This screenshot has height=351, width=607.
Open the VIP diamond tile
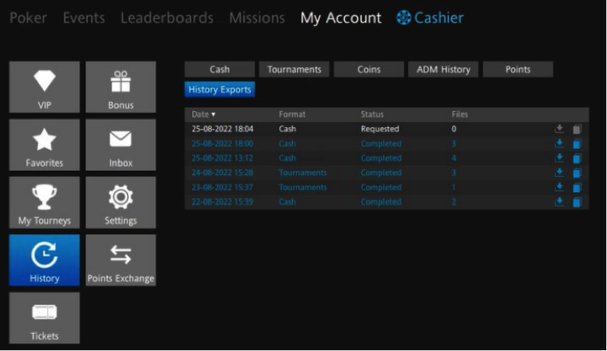(x=44, y=86)
